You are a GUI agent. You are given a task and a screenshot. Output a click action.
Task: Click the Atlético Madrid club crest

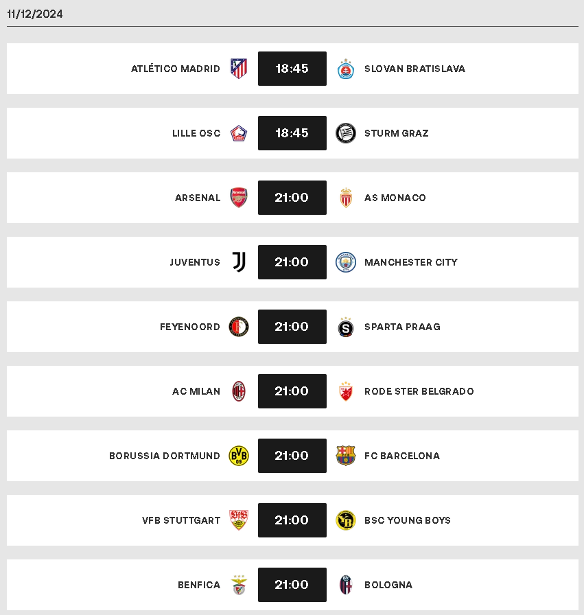click(238, 69)
